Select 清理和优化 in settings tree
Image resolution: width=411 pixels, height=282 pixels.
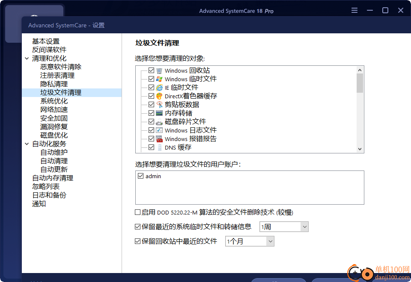coord(49,59)
